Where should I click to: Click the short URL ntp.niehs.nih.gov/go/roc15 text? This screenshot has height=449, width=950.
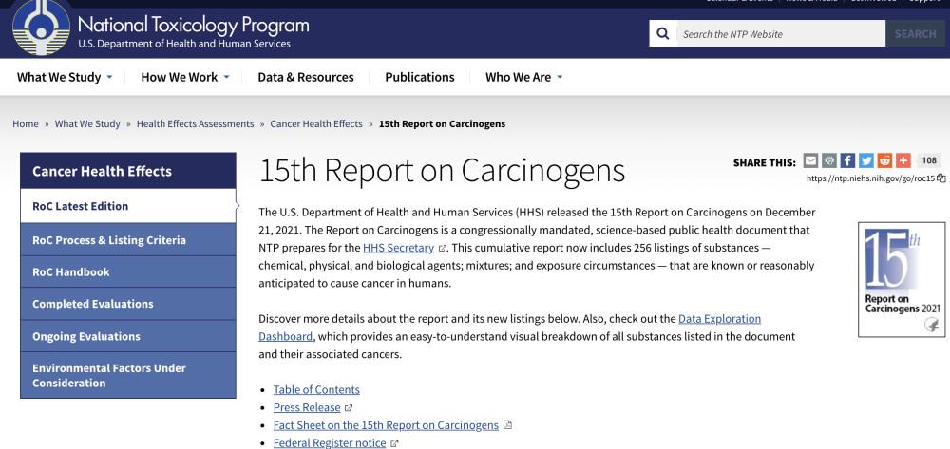(x=870, y=178)
